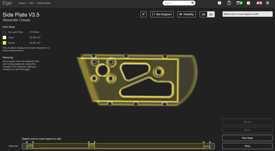Click the Get Support button
This screenshot has width=275, height=151.
click(162, 14)
